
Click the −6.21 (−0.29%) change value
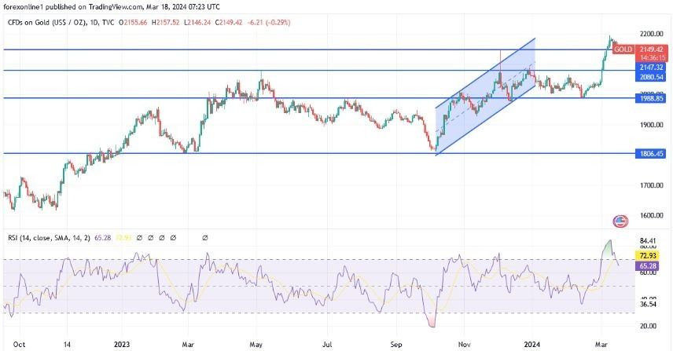pos(269,22)
